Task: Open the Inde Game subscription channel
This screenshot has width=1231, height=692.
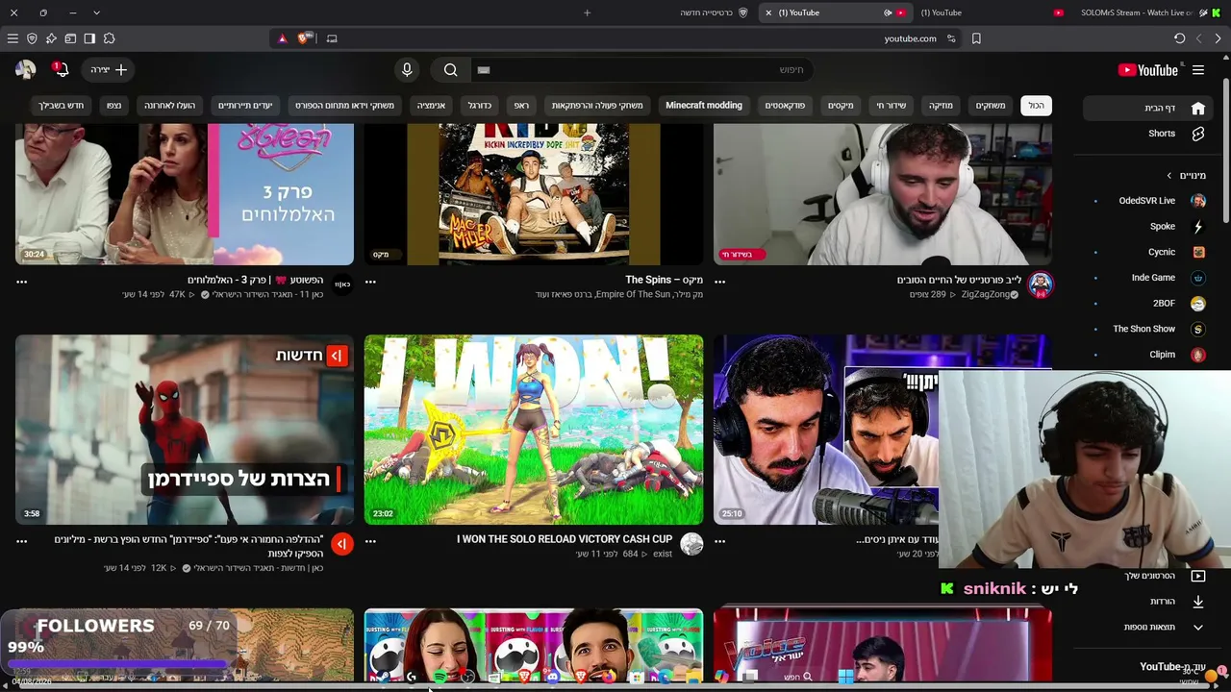Action: [x=1150, y=278]
